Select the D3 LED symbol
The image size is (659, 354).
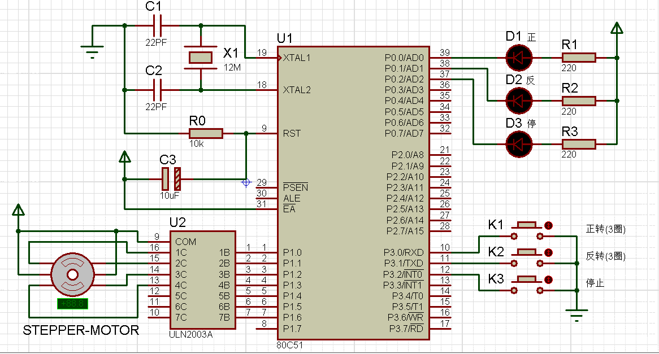click(519, 144)
